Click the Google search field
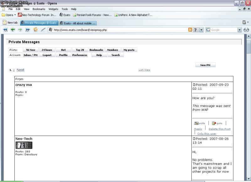Screen dimensions: 251x182 (224, 30)
